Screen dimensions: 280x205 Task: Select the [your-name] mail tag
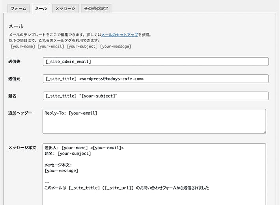(23, 46)
